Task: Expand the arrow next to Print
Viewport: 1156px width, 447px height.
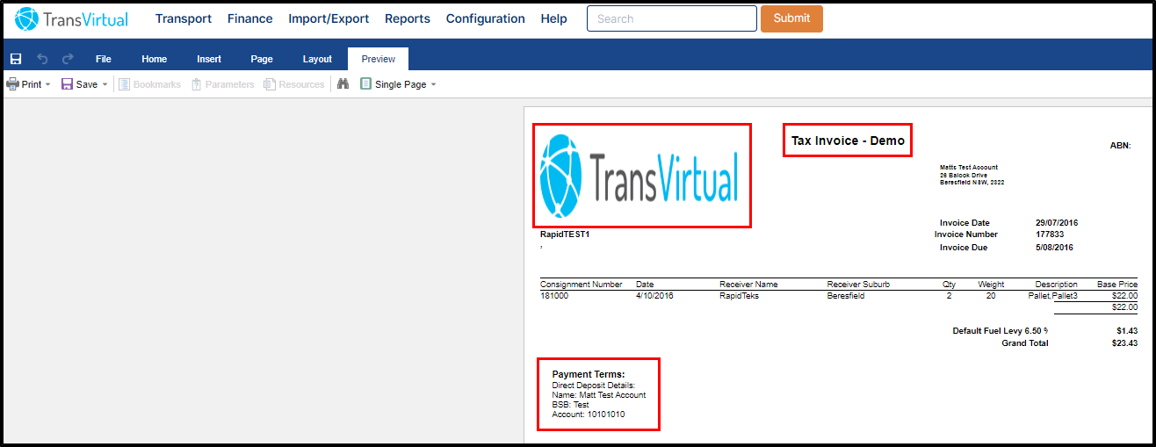Action: (x=47, y=85)
